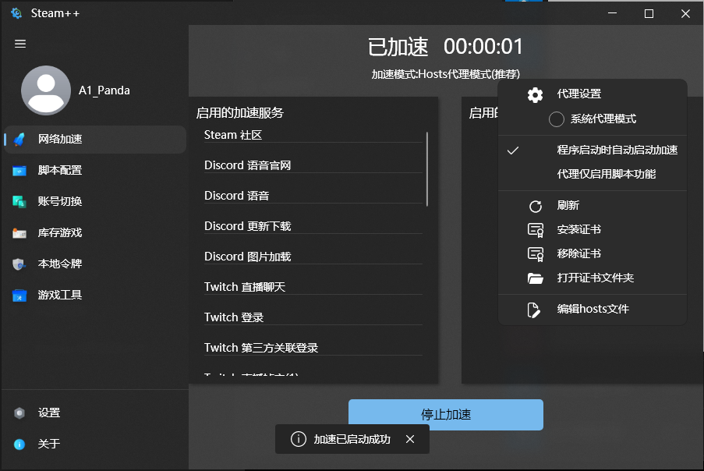Open the 游戏工具 section
The width and height of the screenshot is (704, 471).
click(19, 295)
